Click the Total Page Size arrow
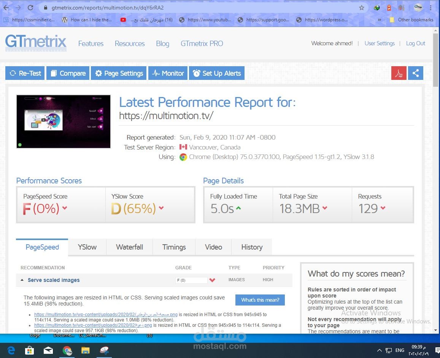The height and width of the screenshot is (358, 440). pyautogui.click(x=325, y=208)
